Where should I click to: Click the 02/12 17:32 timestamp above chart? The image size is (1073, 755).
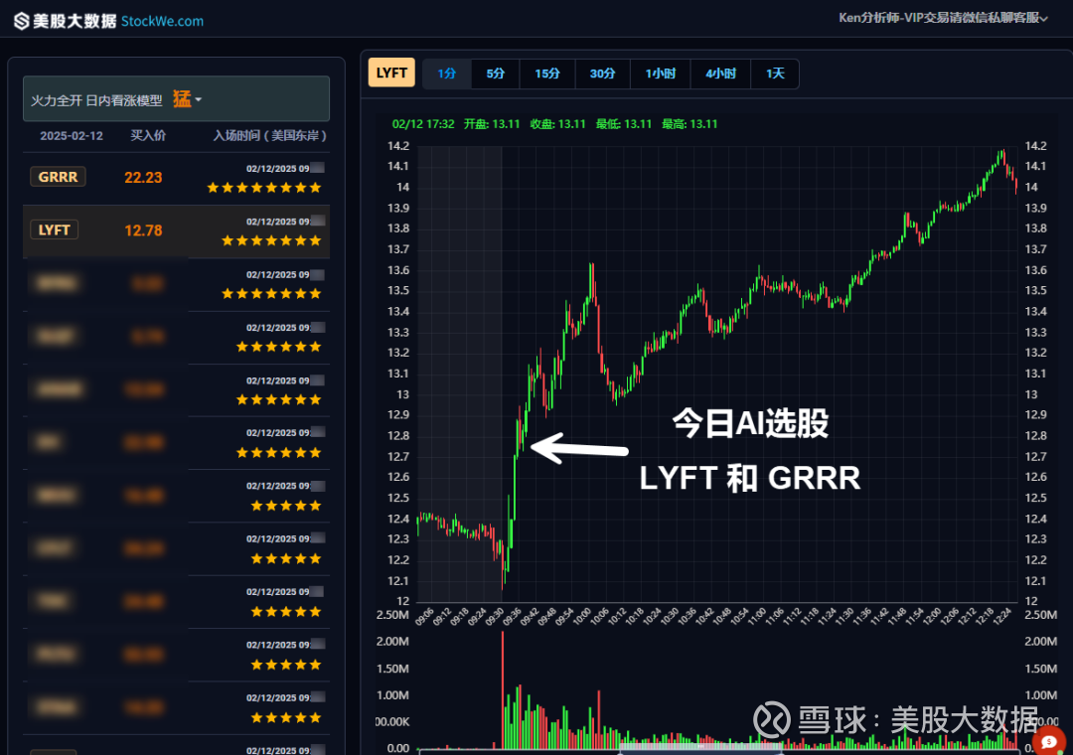[423, 124]
